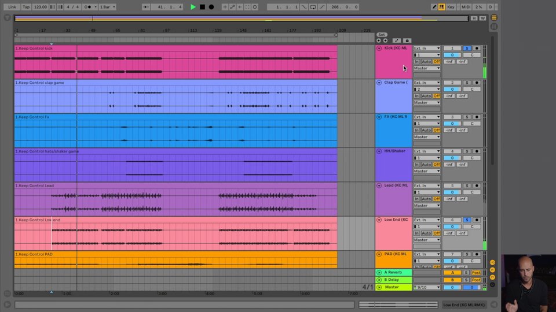Unfold the Master track
Image resolution: width=556 pixels, height=312 pixels.
379,287
